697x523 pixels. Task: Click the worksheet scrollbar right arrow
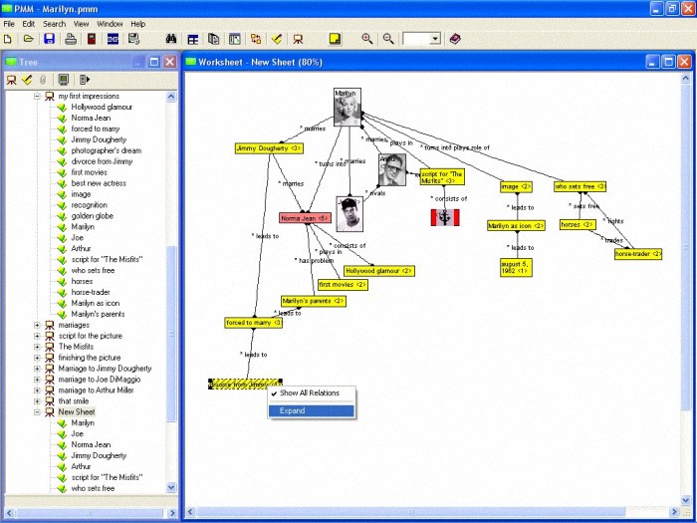pos(674,511)
